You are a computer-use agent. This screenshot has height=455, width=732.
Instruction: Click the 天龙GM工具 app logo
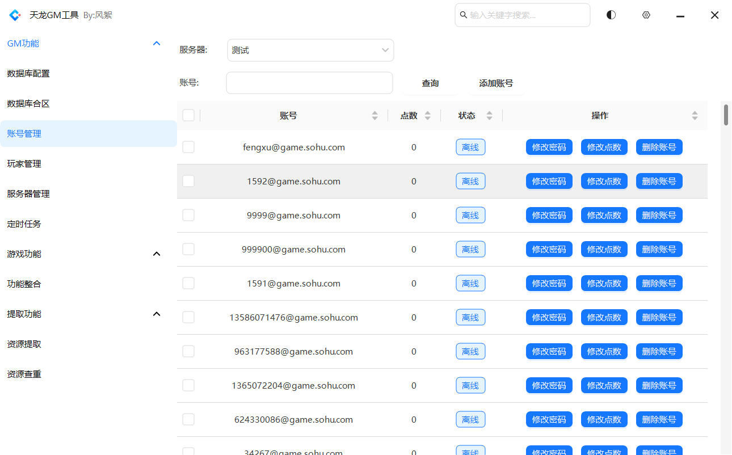click(x=15, y=15)
